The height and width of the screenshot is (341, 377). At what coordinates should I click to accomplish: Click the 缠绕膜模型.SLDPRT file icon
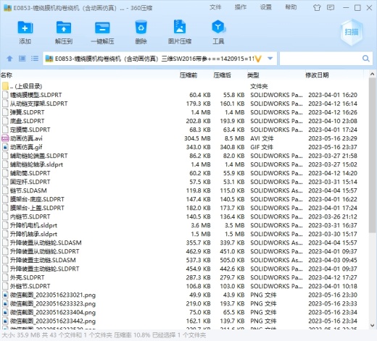coord(5,95)
